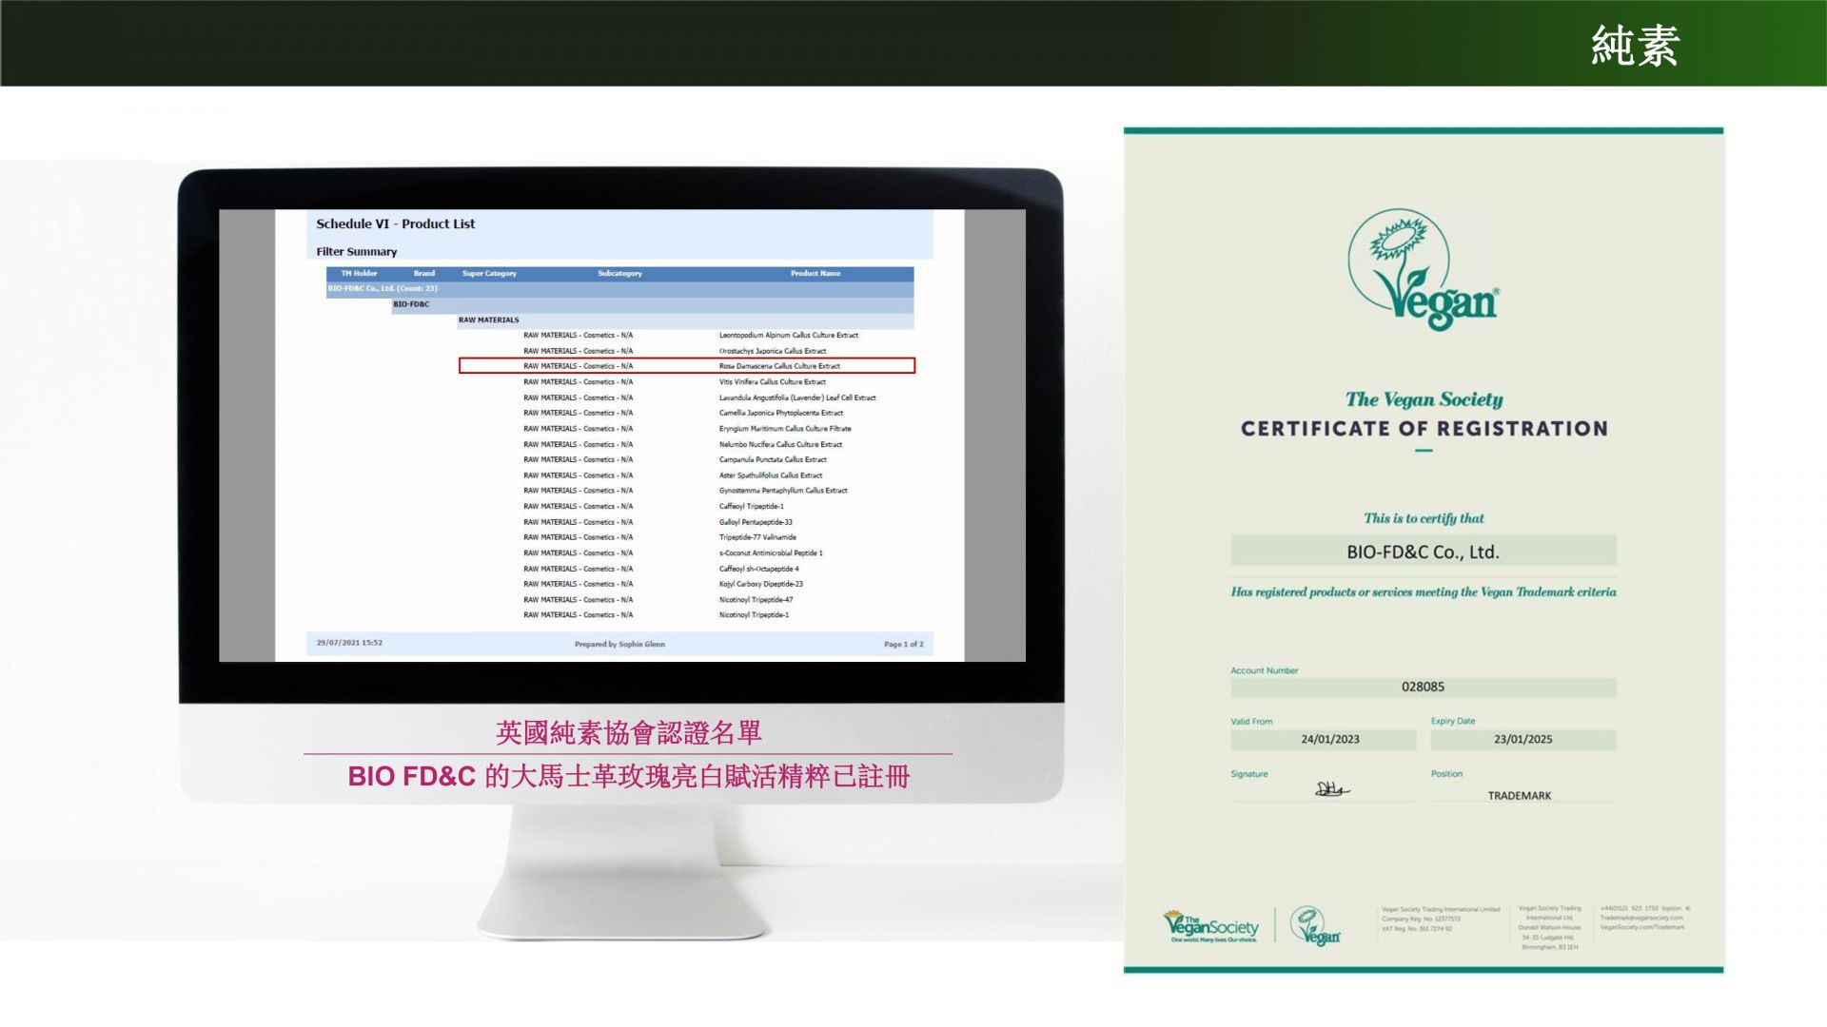Screen dimensions: 1827x1027
Task: Click the Valid From date 24/01/2023
Action: pyautogui.click(x=1329, y=740)
